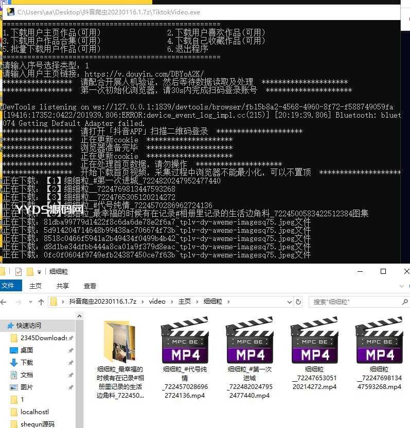
Task: Open shequn源码 folder in navigation pane
Action: pyautogui.click(x=38, y=424)
